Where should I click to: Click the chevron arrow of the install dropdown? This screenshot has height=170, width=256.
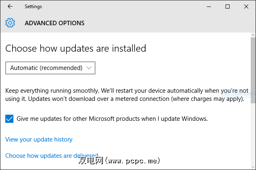[89, 68]
